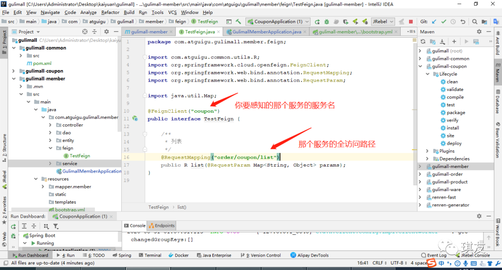Expand the controller package folder
Viewport: 502px width, 270px height.
tap(50, 125)
